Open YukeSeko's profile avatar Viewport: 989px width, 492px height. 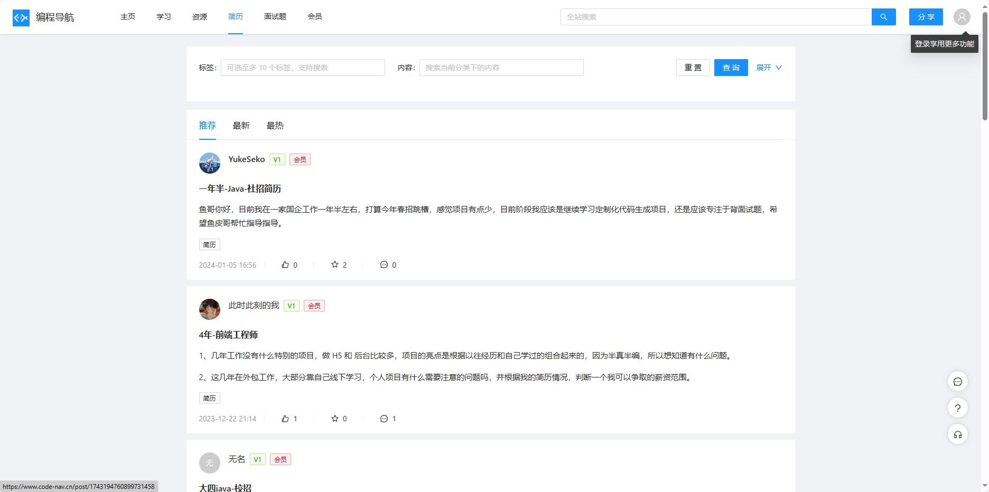click(x=210, y=163)
